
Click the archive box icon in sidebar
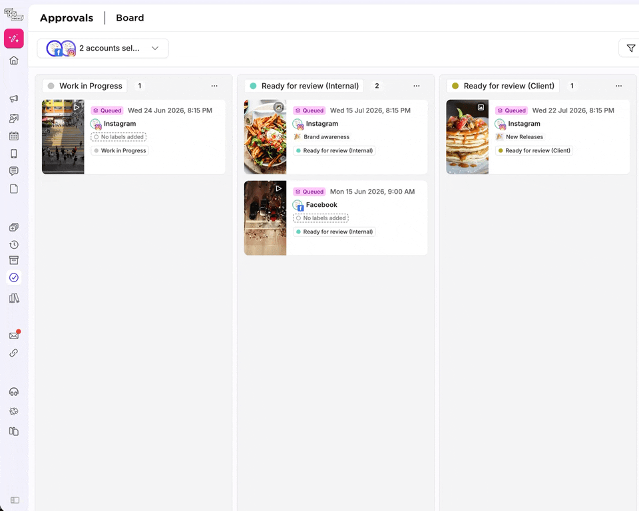tap(14, 260)
